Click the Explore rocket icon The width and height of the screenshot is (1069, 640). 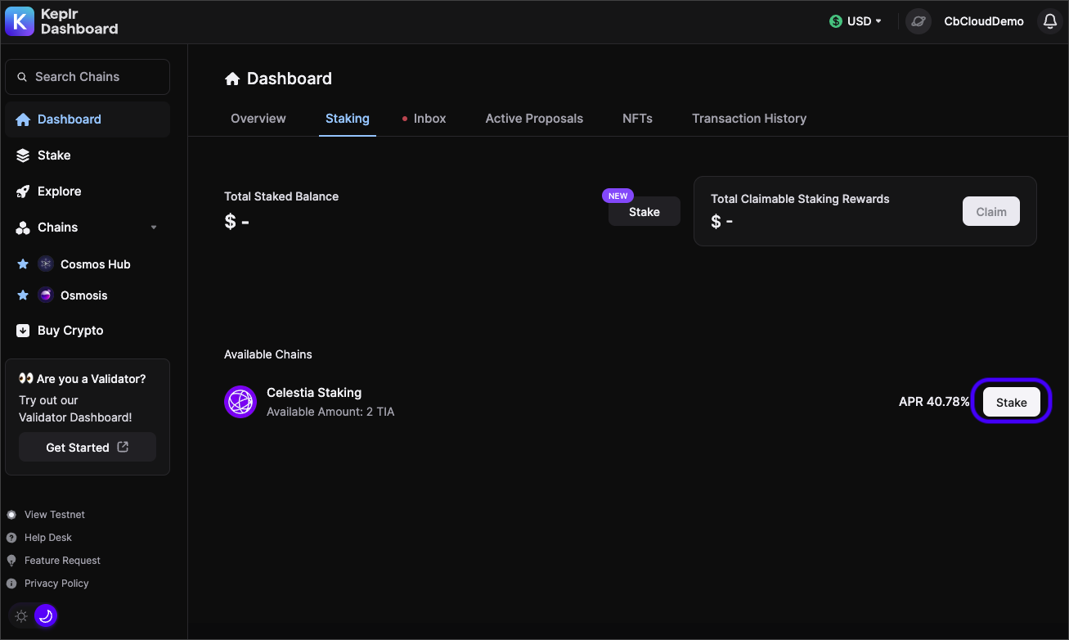[x=23, y=192]
